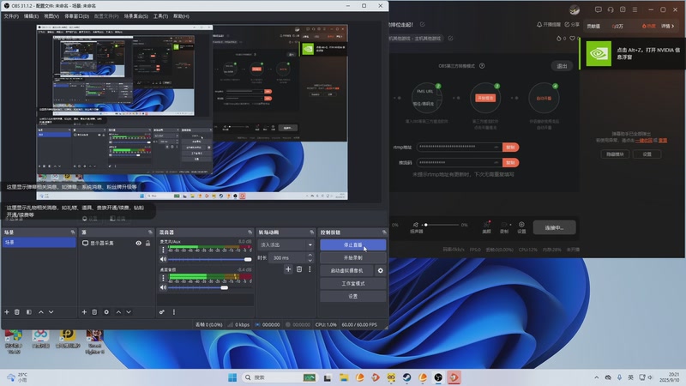Click the 300 ms duration field
This screenshot has height=386, width=686.
click(x=288, y=258)
